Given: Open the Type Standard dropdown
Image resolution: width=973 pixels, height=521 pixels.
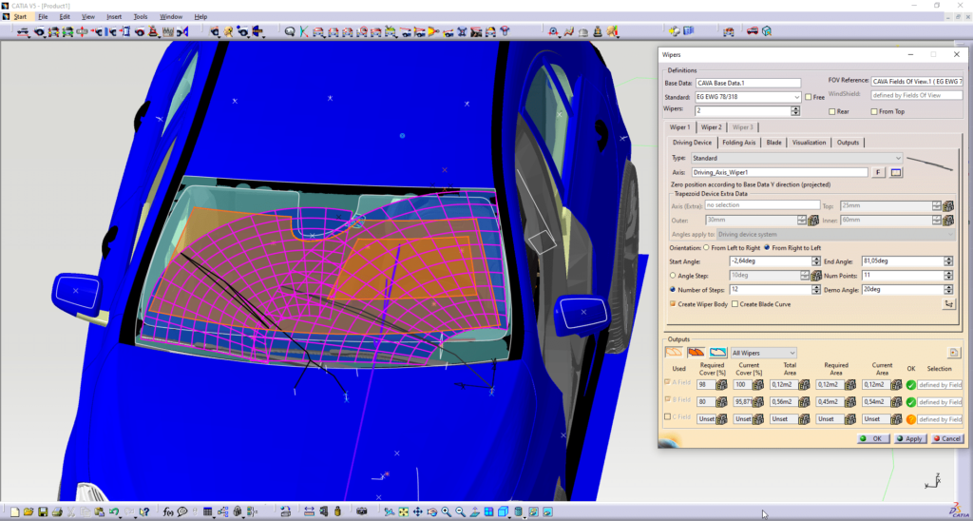Looking at the screenshot, I should [797, 159].
